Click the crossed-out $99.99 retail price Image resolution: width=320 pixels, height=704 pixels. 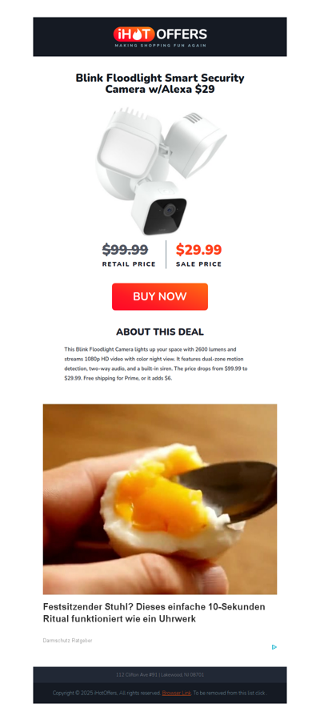[125, 249]
